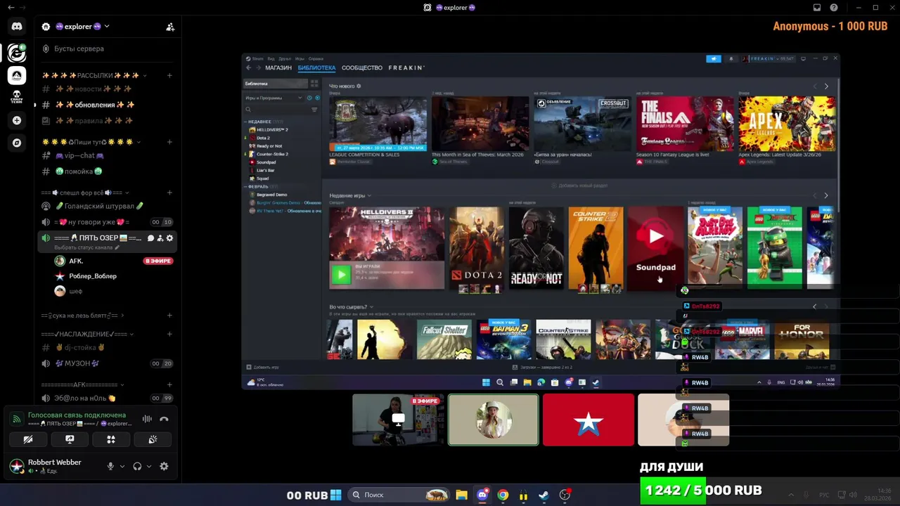This screenshot has height=506, width=900.
Task: Open the mountain-logo server in server list
Action: (17, 74)
